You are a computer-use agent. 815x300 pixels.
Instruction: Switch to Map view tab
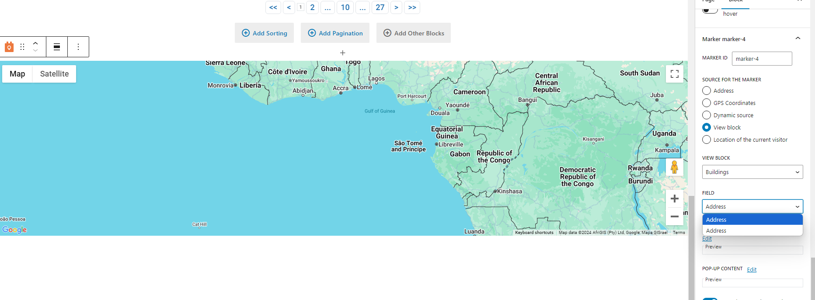click(x=17, y=74)
